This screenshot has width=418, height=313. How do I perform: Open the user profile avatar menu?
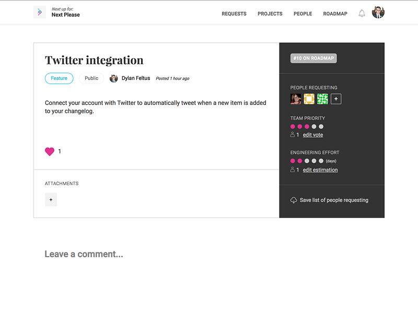(378, 12)
